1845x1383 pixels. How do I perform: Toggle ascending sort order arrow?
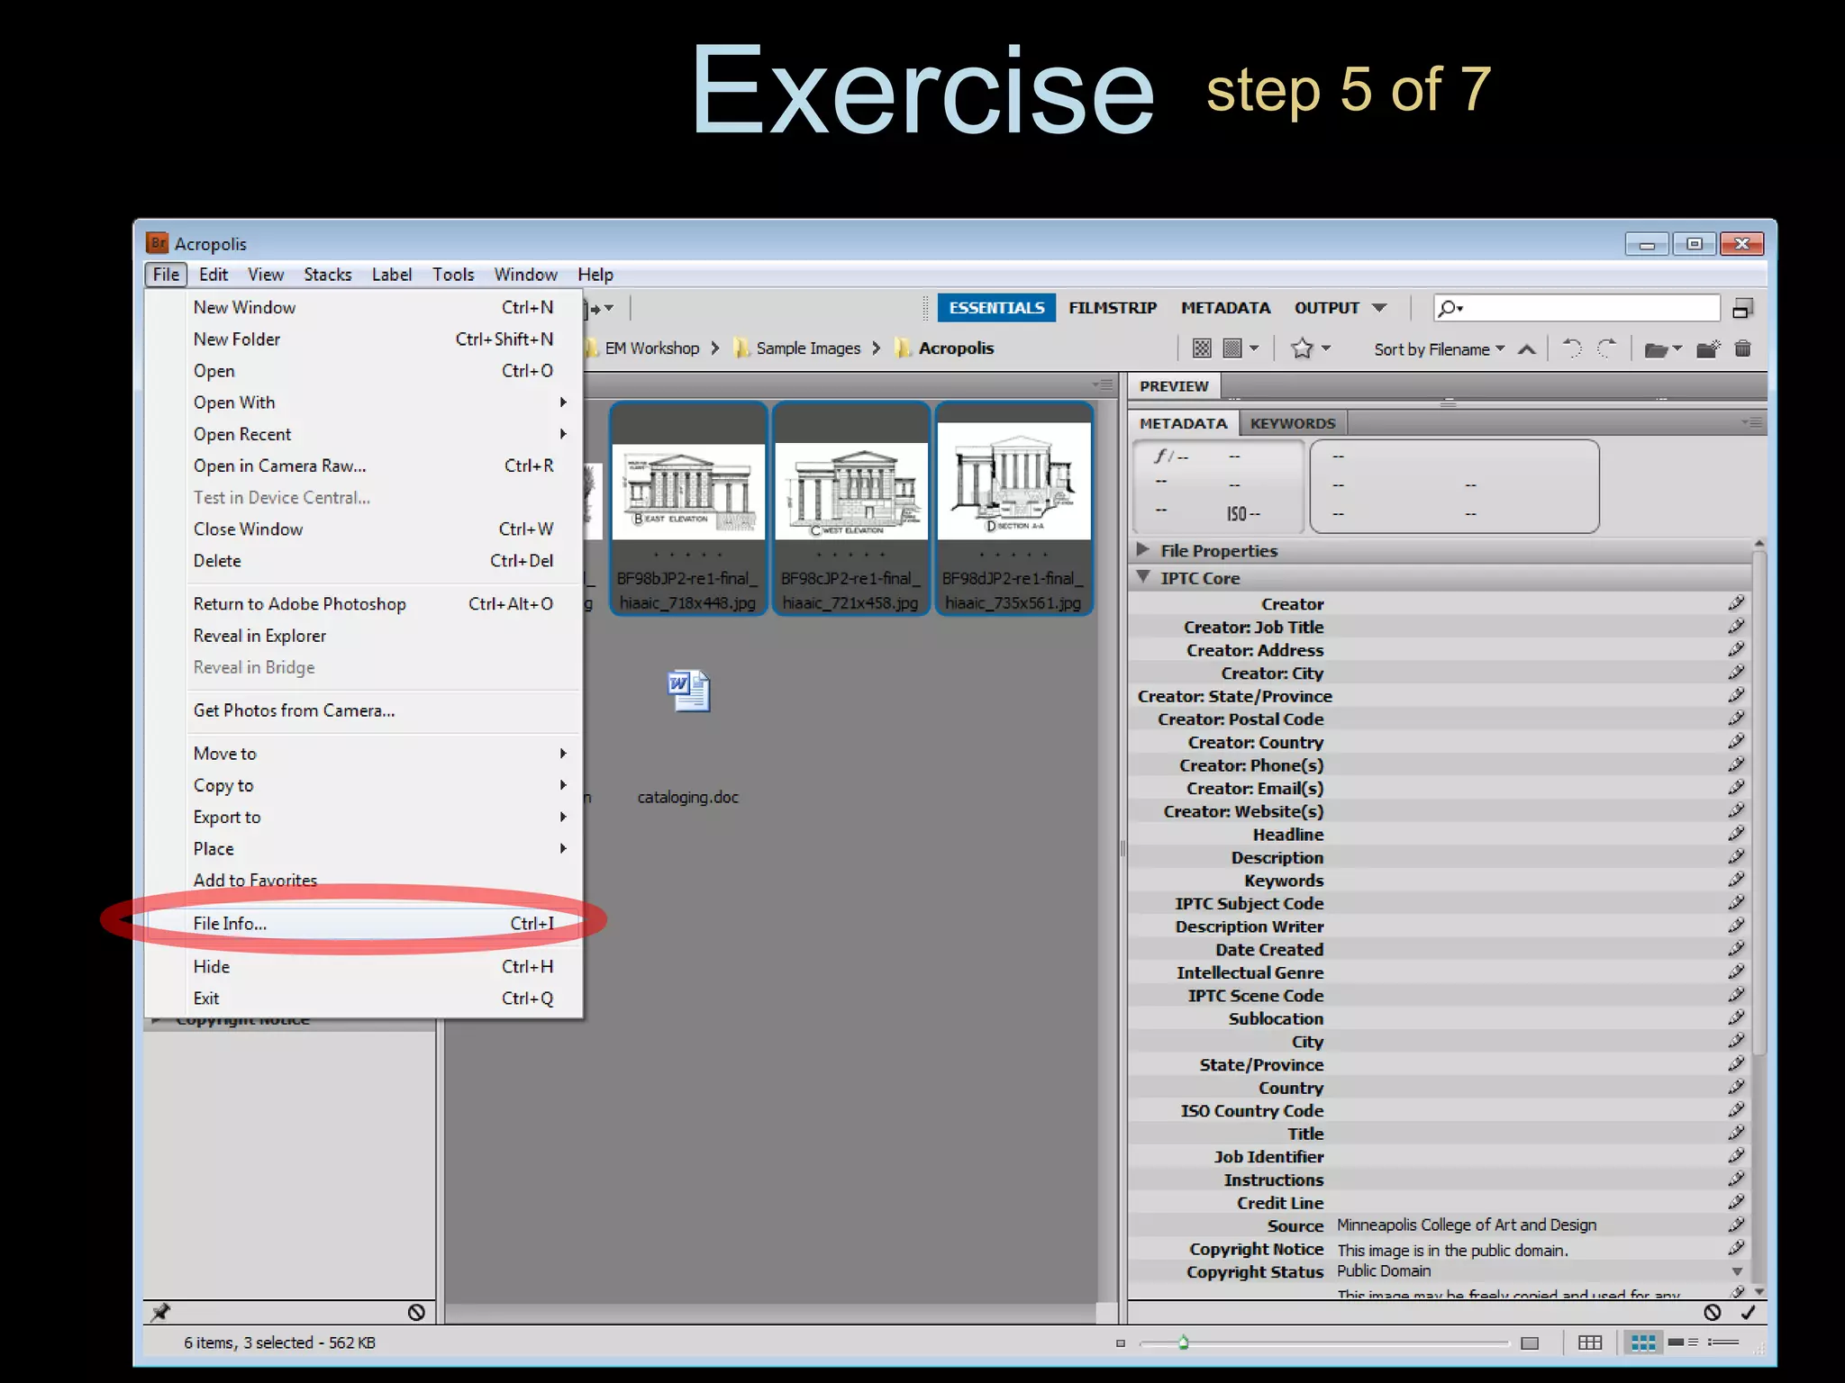click(x=1526, y=349)
